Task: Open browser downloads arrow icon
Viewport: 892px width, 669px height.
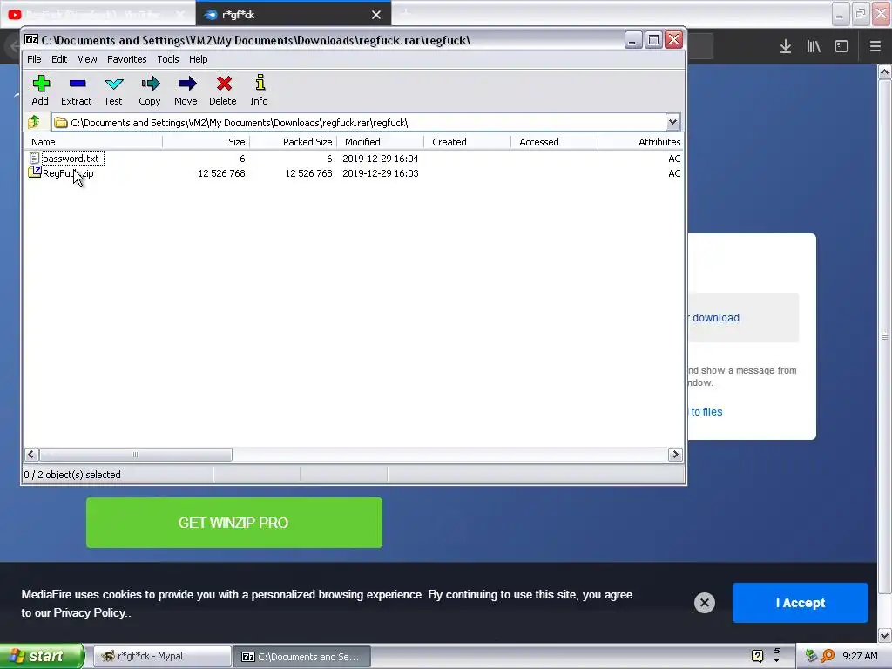Action: click(786, 46)
